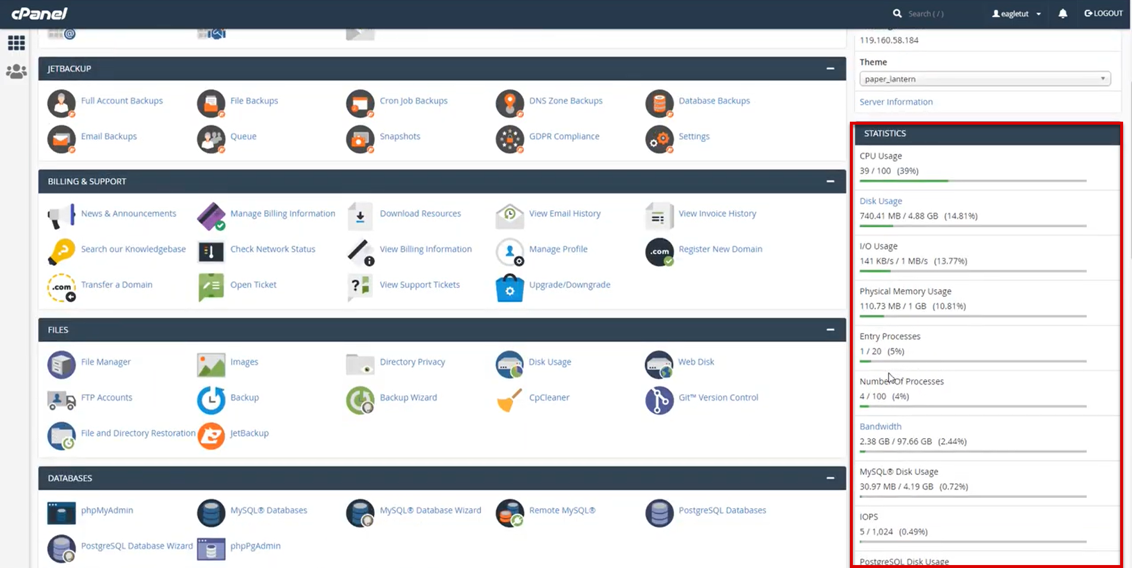The height and width of the screenshot is (568, 1132).
Task: Click the home grid icon in sidebar
Action: [x=16, y=43]
